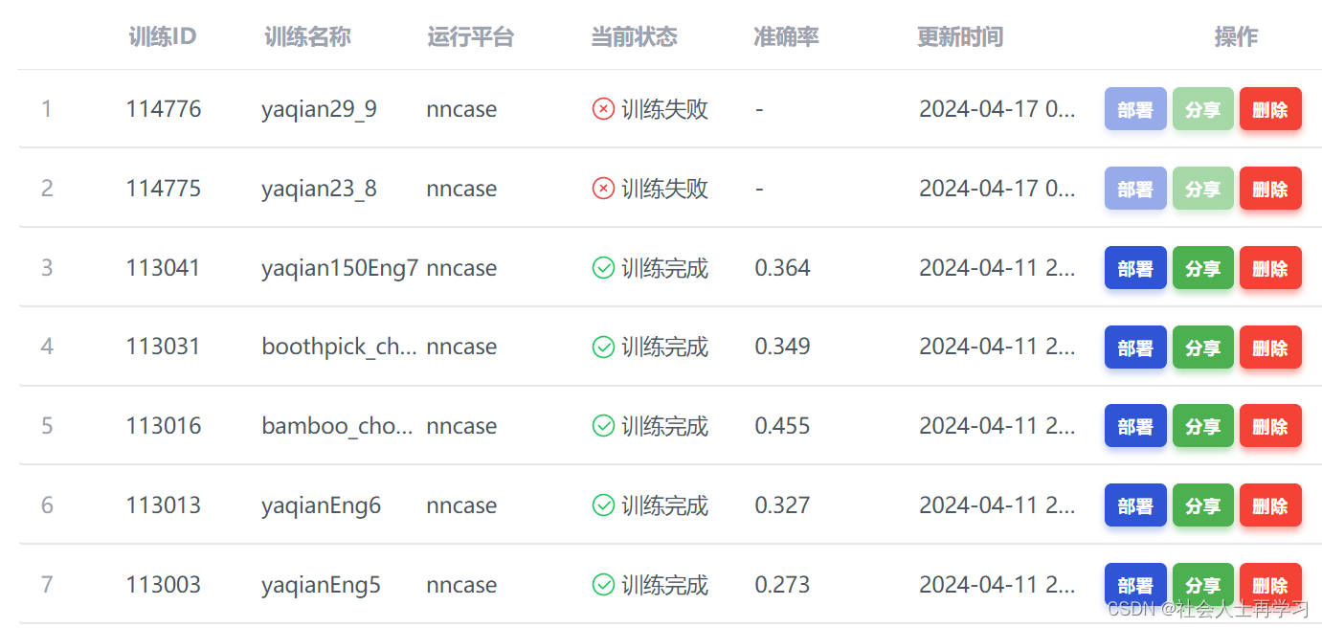Share (分享) training 113041
Screen dimensions: 1322x628
pyautogui.click(x=1203, y=268)
